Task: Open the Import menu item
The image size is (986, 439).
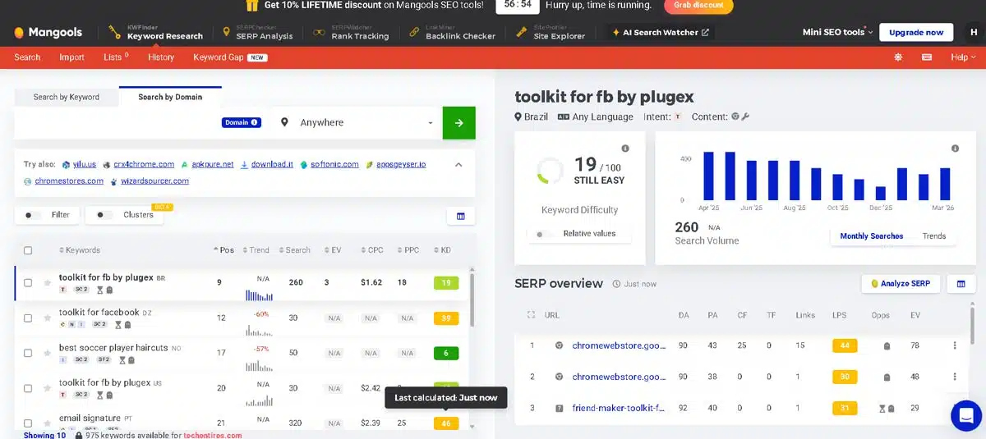Action: click(x=72, y=57)
